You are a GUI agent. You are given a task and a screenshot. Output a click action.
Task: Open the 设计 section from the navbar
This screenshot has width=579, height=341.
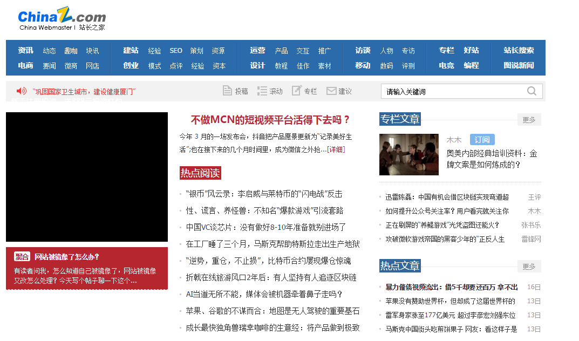coord(257,65)
